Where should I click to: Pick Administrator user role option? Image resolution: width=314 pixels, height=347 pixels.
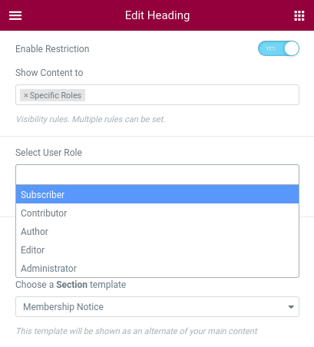coord(157,268)
